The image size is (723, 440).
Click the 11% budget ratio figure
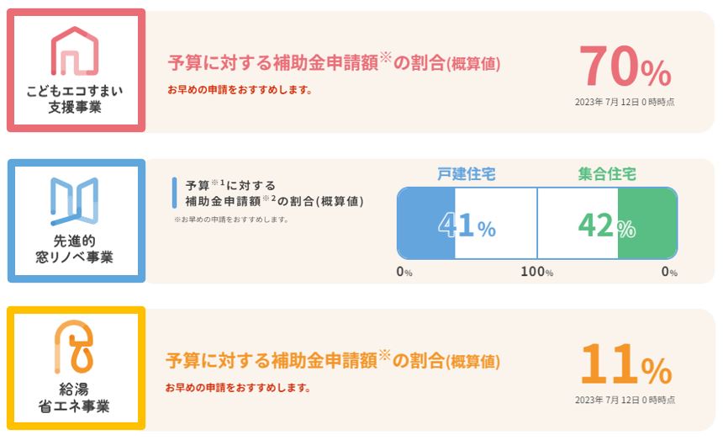(625, 364)
